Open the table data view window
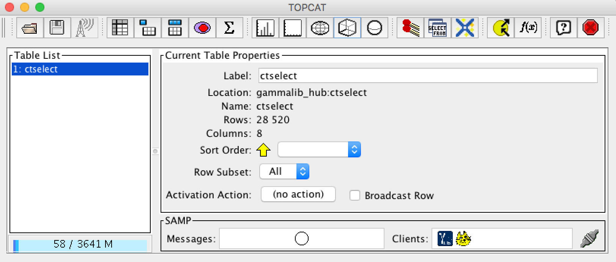 click(x=120, y=28)
